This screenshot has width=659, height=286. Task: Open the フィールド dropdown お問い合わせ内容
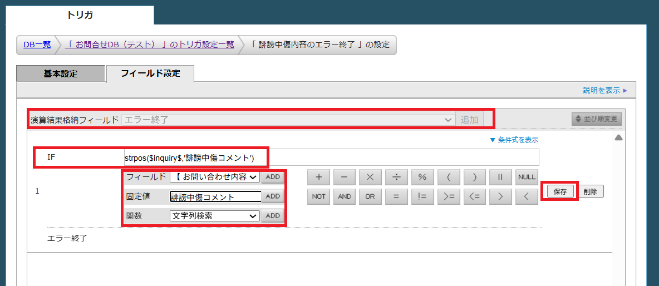click(215, 177)
